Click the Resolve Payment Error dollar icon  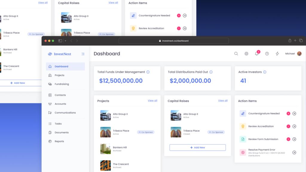click(x=243, y=153)
